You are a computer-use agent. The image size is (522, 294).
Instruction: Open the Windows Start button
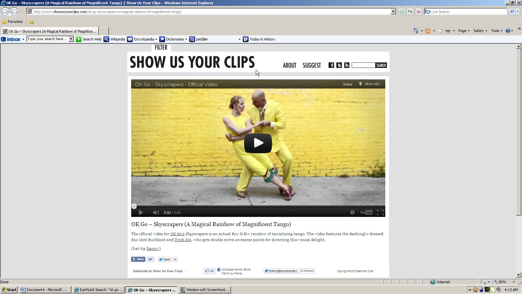(9, 290)
